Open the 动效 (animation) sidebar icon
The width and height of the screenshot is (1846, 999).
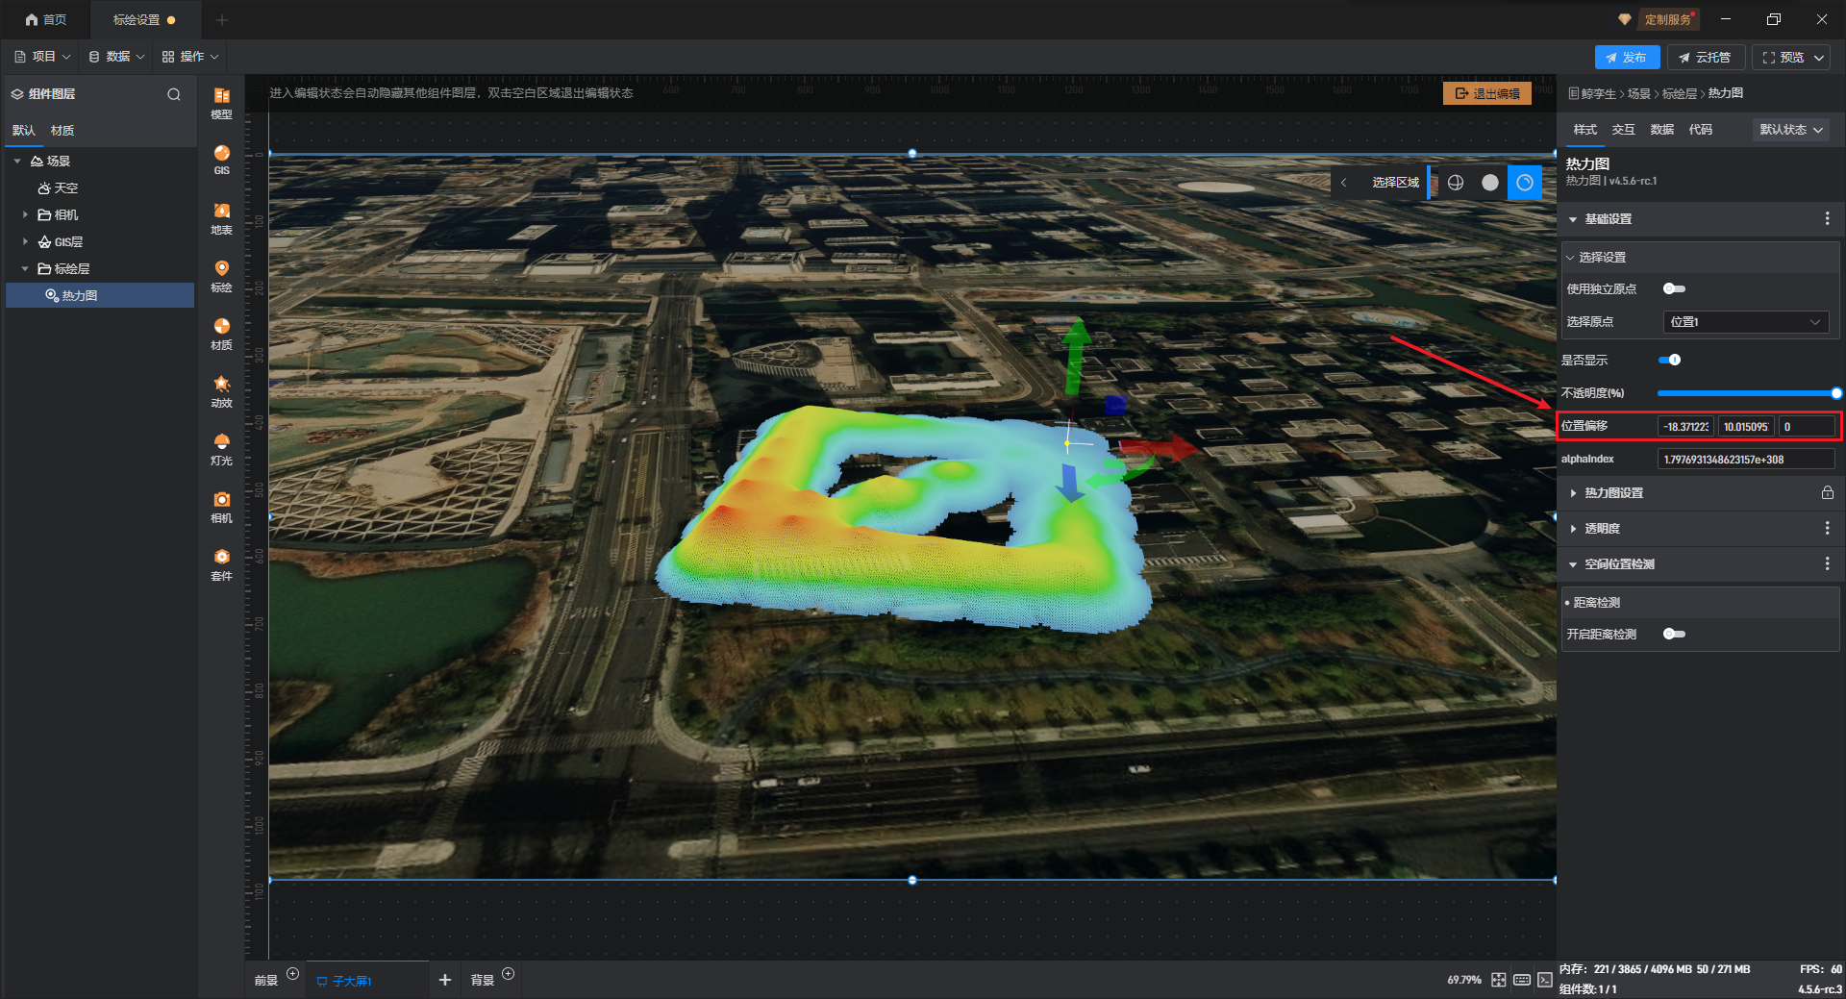pos(221,390)
